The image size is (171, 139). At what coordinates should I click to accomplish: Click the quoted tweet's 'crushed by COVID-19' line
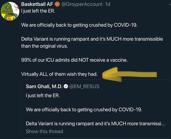[84, 110]
